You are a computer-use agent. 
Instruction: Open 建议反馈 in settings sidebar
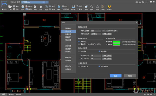(x=68, y=66)
